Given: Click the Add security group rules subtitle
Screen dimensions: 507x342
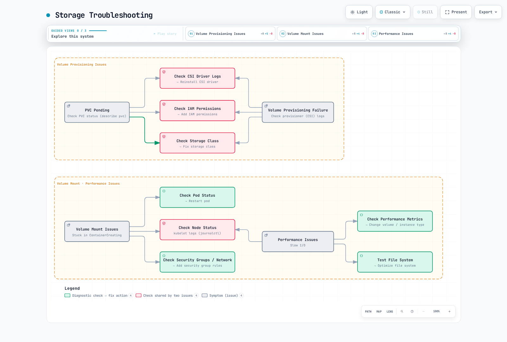Looking at the screenshot, I should click(x=197, y=266).
